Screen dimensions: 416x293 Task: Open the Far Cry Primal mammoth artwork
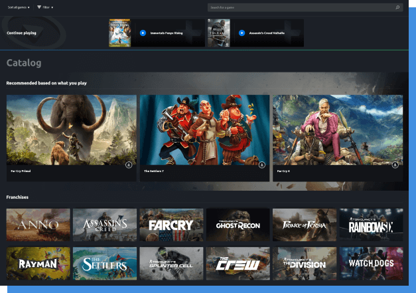[72, 130]
